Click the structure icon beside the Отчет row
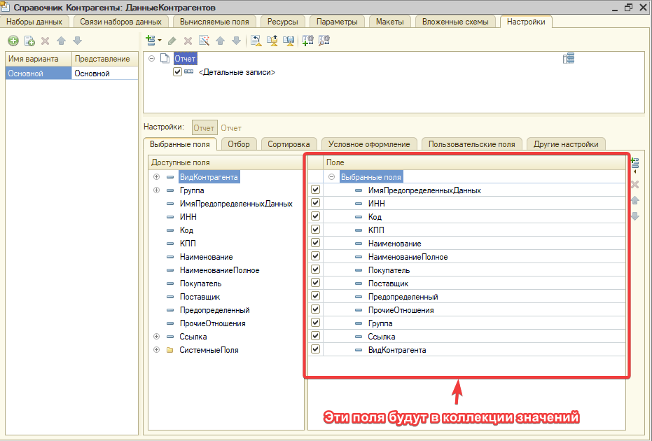Viewport: 652px width, 441px height. (569, 59)
